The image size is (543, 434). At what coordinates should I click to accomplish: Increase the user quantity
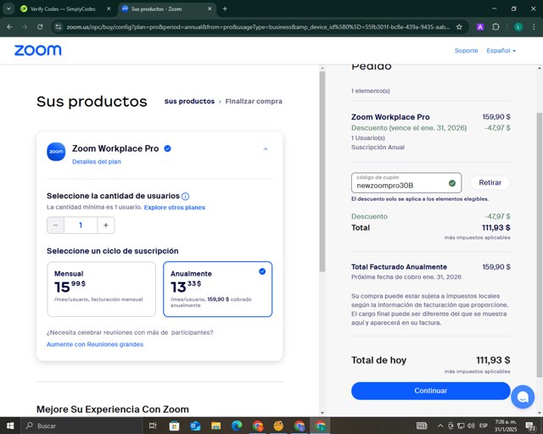[106, 225]
